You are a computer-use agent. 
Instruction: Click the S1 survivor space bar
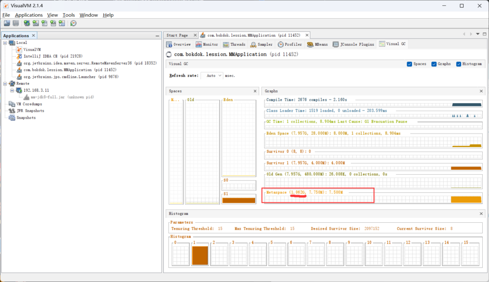(x=239, y=200)
